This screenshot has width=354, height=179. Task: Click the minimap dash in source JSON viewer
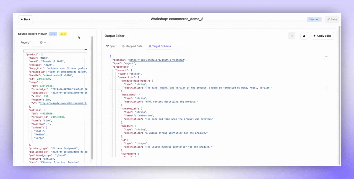click(x=86, y=50)
